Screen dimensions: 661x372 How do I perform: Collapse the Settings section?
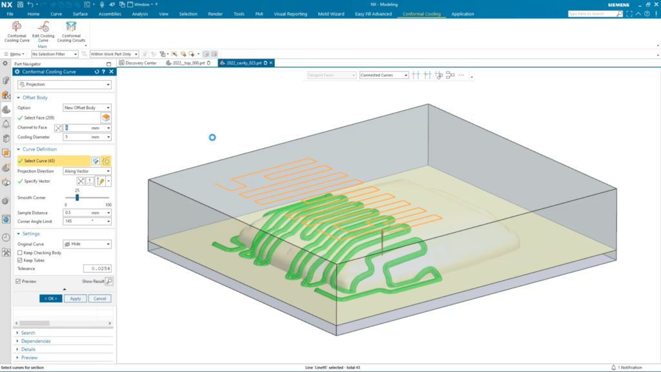pos(28,234)
